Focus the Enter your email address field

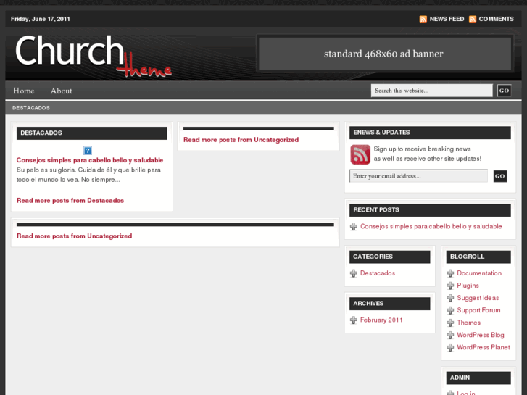pos(418,176)
